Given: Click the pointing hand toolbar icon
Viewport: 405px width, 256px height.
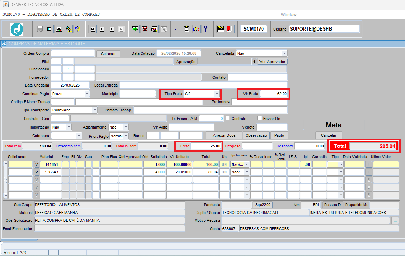Looking at the screenshot, I should pyautogui.click(x=196, y=29).
